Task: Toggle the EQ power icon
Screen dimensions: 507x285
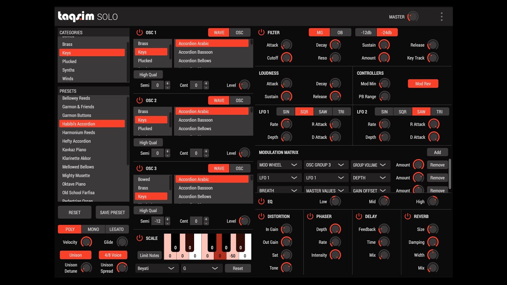Action: click(x=261, y=201)
